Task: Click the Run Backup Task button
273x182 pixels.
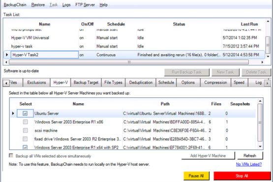Action: pos(186,72)
